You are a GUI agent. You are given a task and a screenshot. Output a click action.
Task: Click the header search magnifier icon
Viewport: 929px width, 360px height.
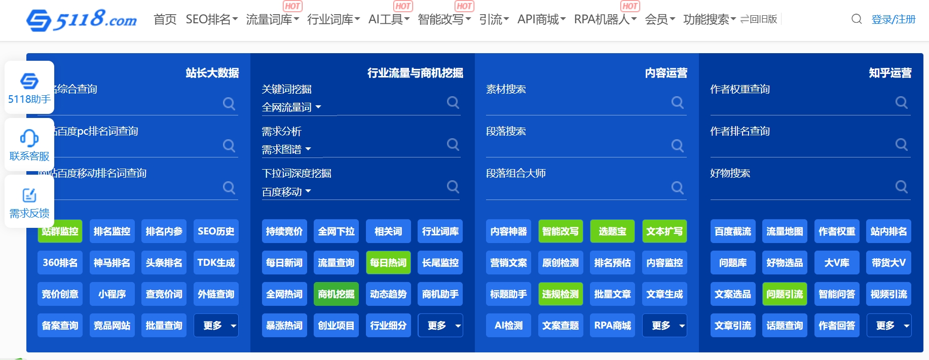(857, 19)
